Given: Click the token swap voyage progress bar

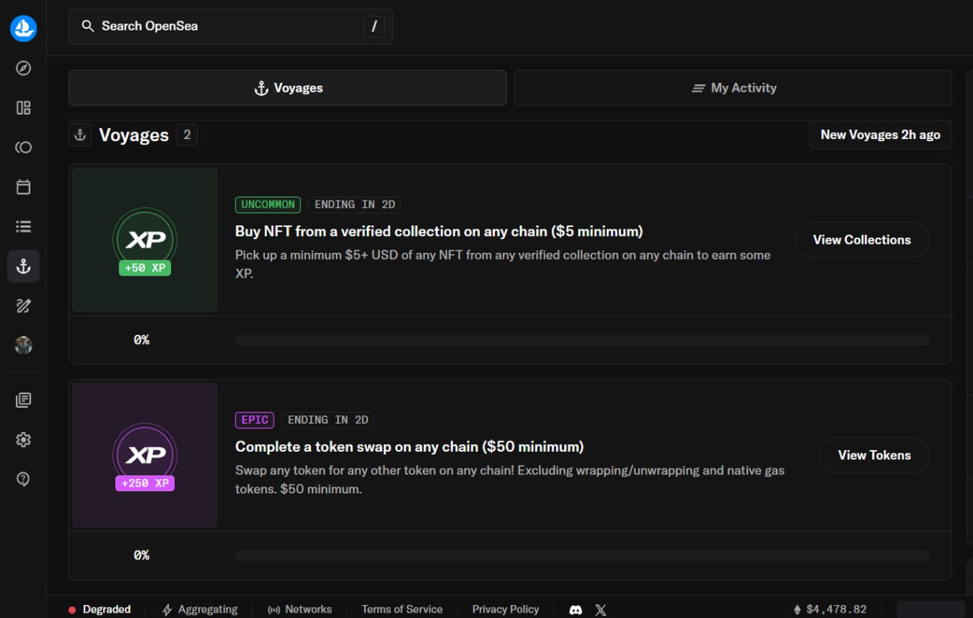Looking at the screenshot, I should [x=582, y=556].
